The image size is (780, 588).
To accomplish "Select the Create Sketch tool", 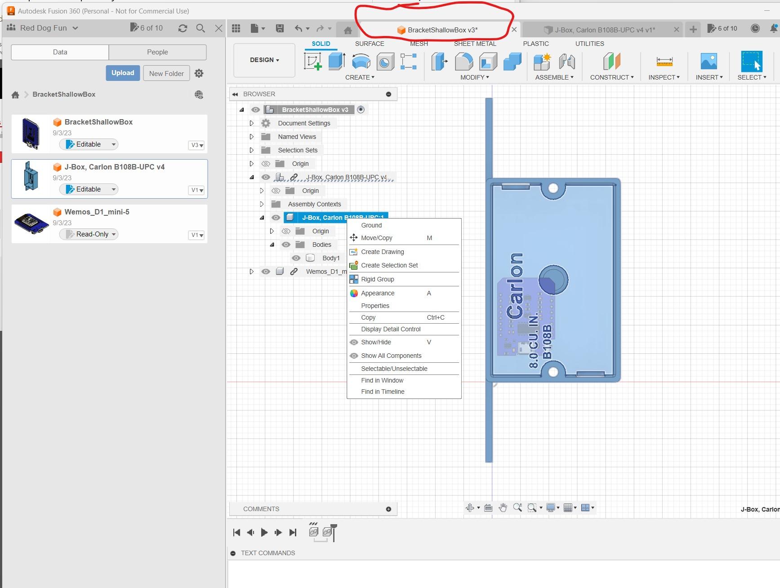I will [x=312, y=61].
